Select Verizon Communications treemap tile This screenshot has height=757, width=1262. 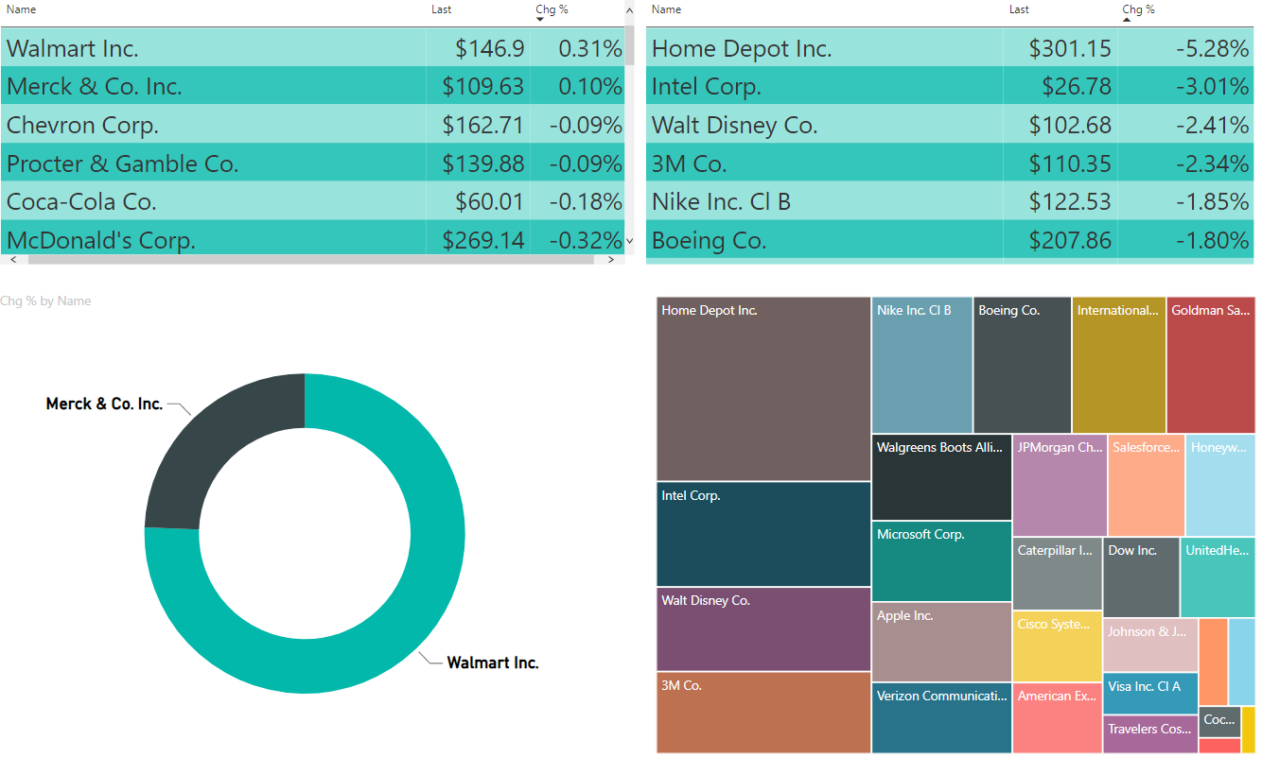pos(941,718)
